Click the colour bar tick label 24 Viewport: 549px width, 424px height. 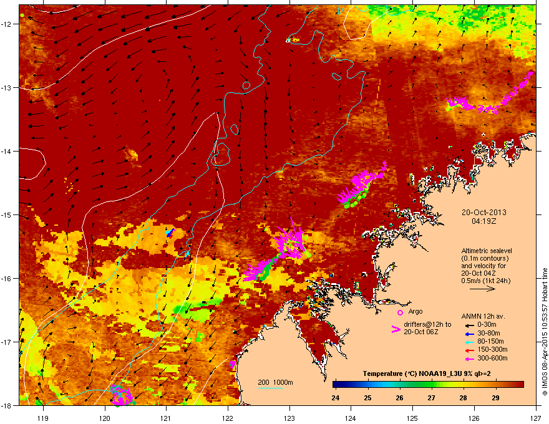(335, 398)
